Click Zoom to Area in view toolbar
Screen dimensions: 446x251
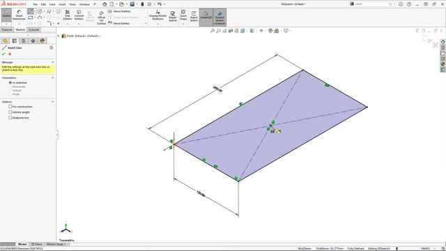pyautogui.click(x=218, y=31)
